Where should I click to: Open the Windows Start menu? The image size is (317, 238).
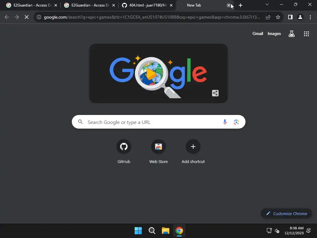point(138,231)
